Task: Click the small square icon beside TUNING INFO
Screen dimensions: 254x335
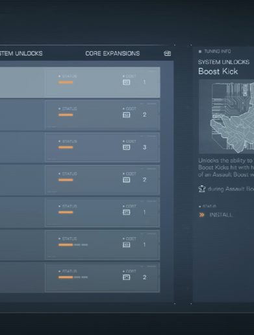Action: click(200, 51)
